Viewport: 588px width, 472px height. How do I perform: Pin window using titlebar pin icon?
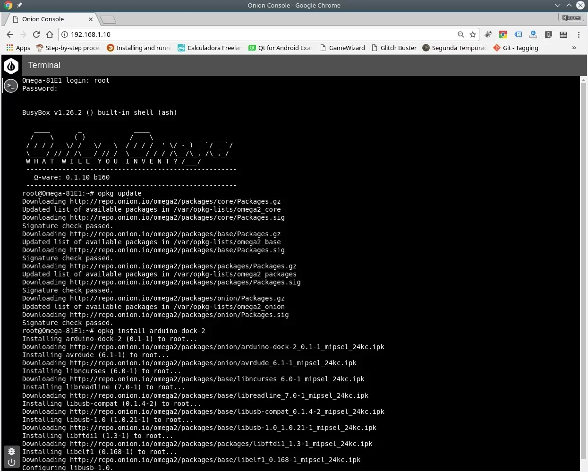[x=19, y=5]
